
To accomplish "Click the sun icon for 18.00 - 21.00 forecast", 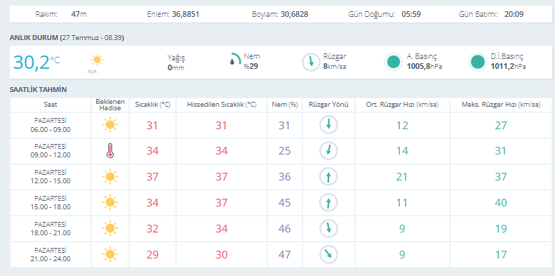I will (110, 228).
